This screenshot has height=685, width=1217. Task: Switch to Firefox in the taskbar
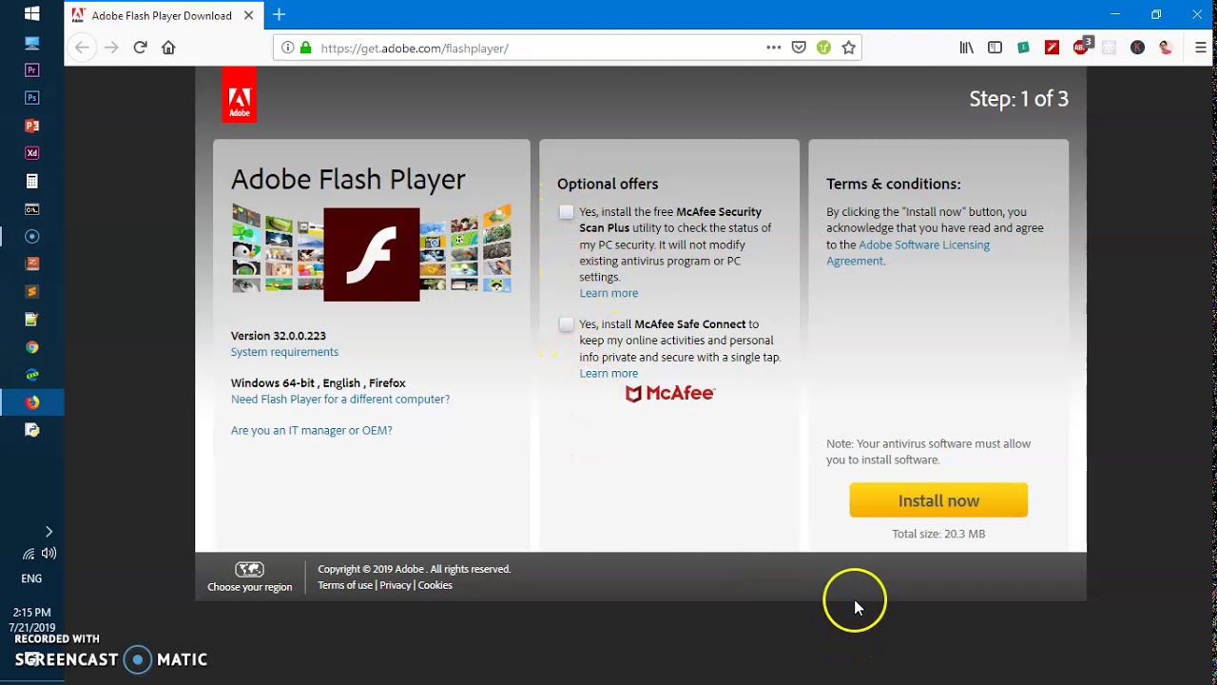(x=31, y=402)
